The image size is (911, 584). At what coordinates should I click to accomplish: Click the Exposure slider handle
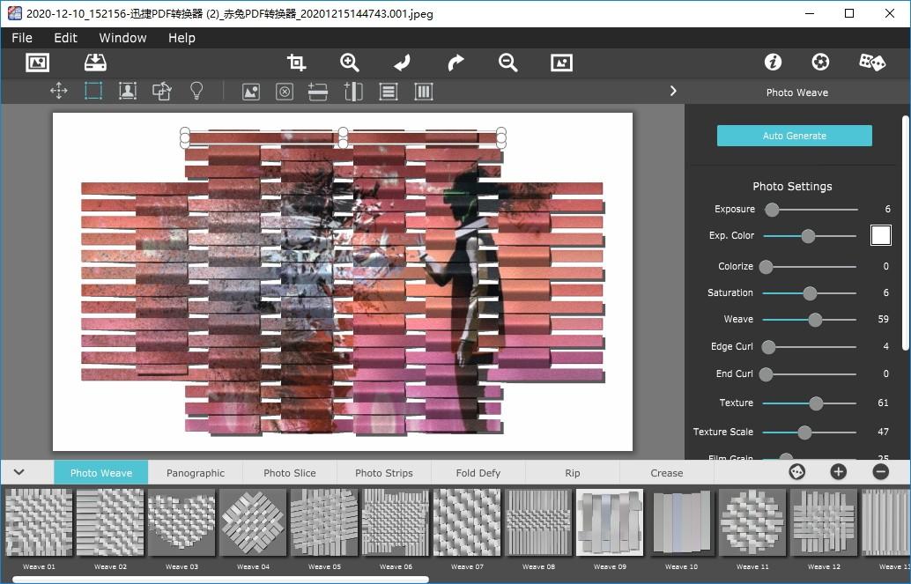tap(772, 210)
